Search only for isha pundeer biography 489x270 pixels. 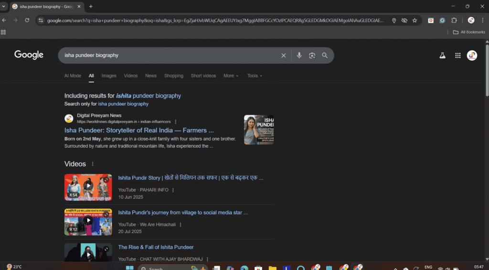(123, 104)
